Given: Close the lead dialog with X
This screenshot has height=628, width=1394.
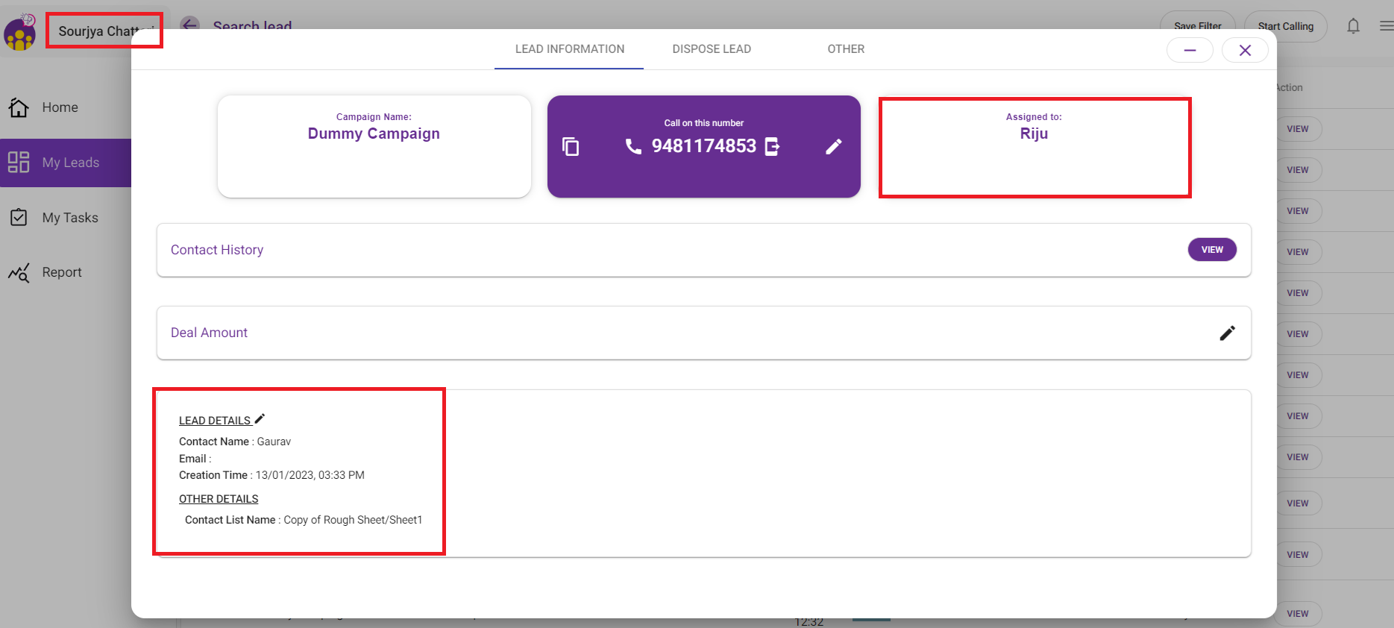Looking at the screenshot, I should point(1245,50).
